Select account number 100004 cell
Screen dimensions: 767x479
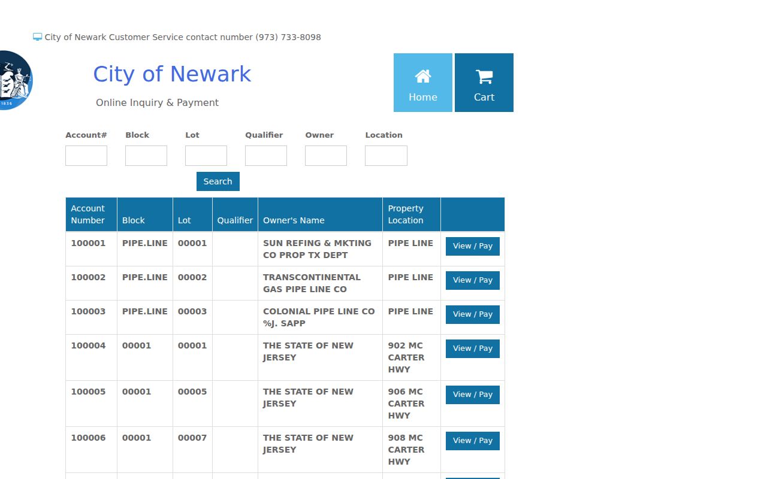tap(91, 357)
